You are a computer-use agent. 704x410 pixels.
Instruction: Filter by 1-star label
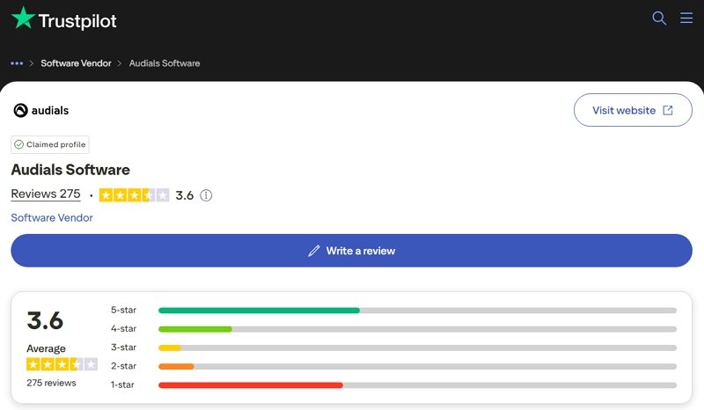(122, 384)
